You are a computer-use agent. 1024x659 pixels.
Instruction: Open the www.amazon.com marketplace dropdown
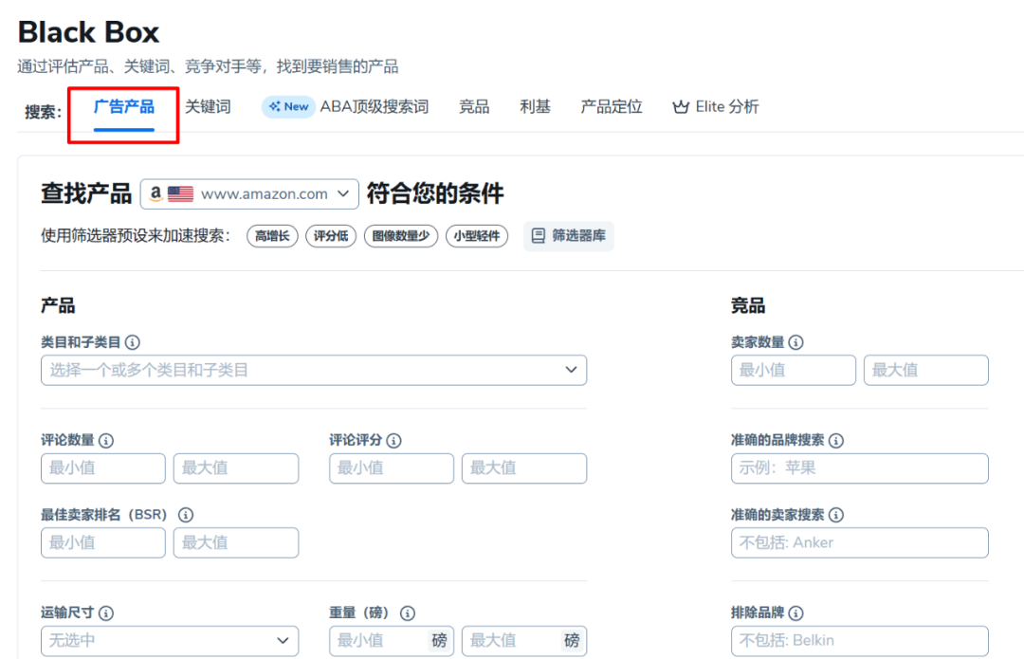249,193
